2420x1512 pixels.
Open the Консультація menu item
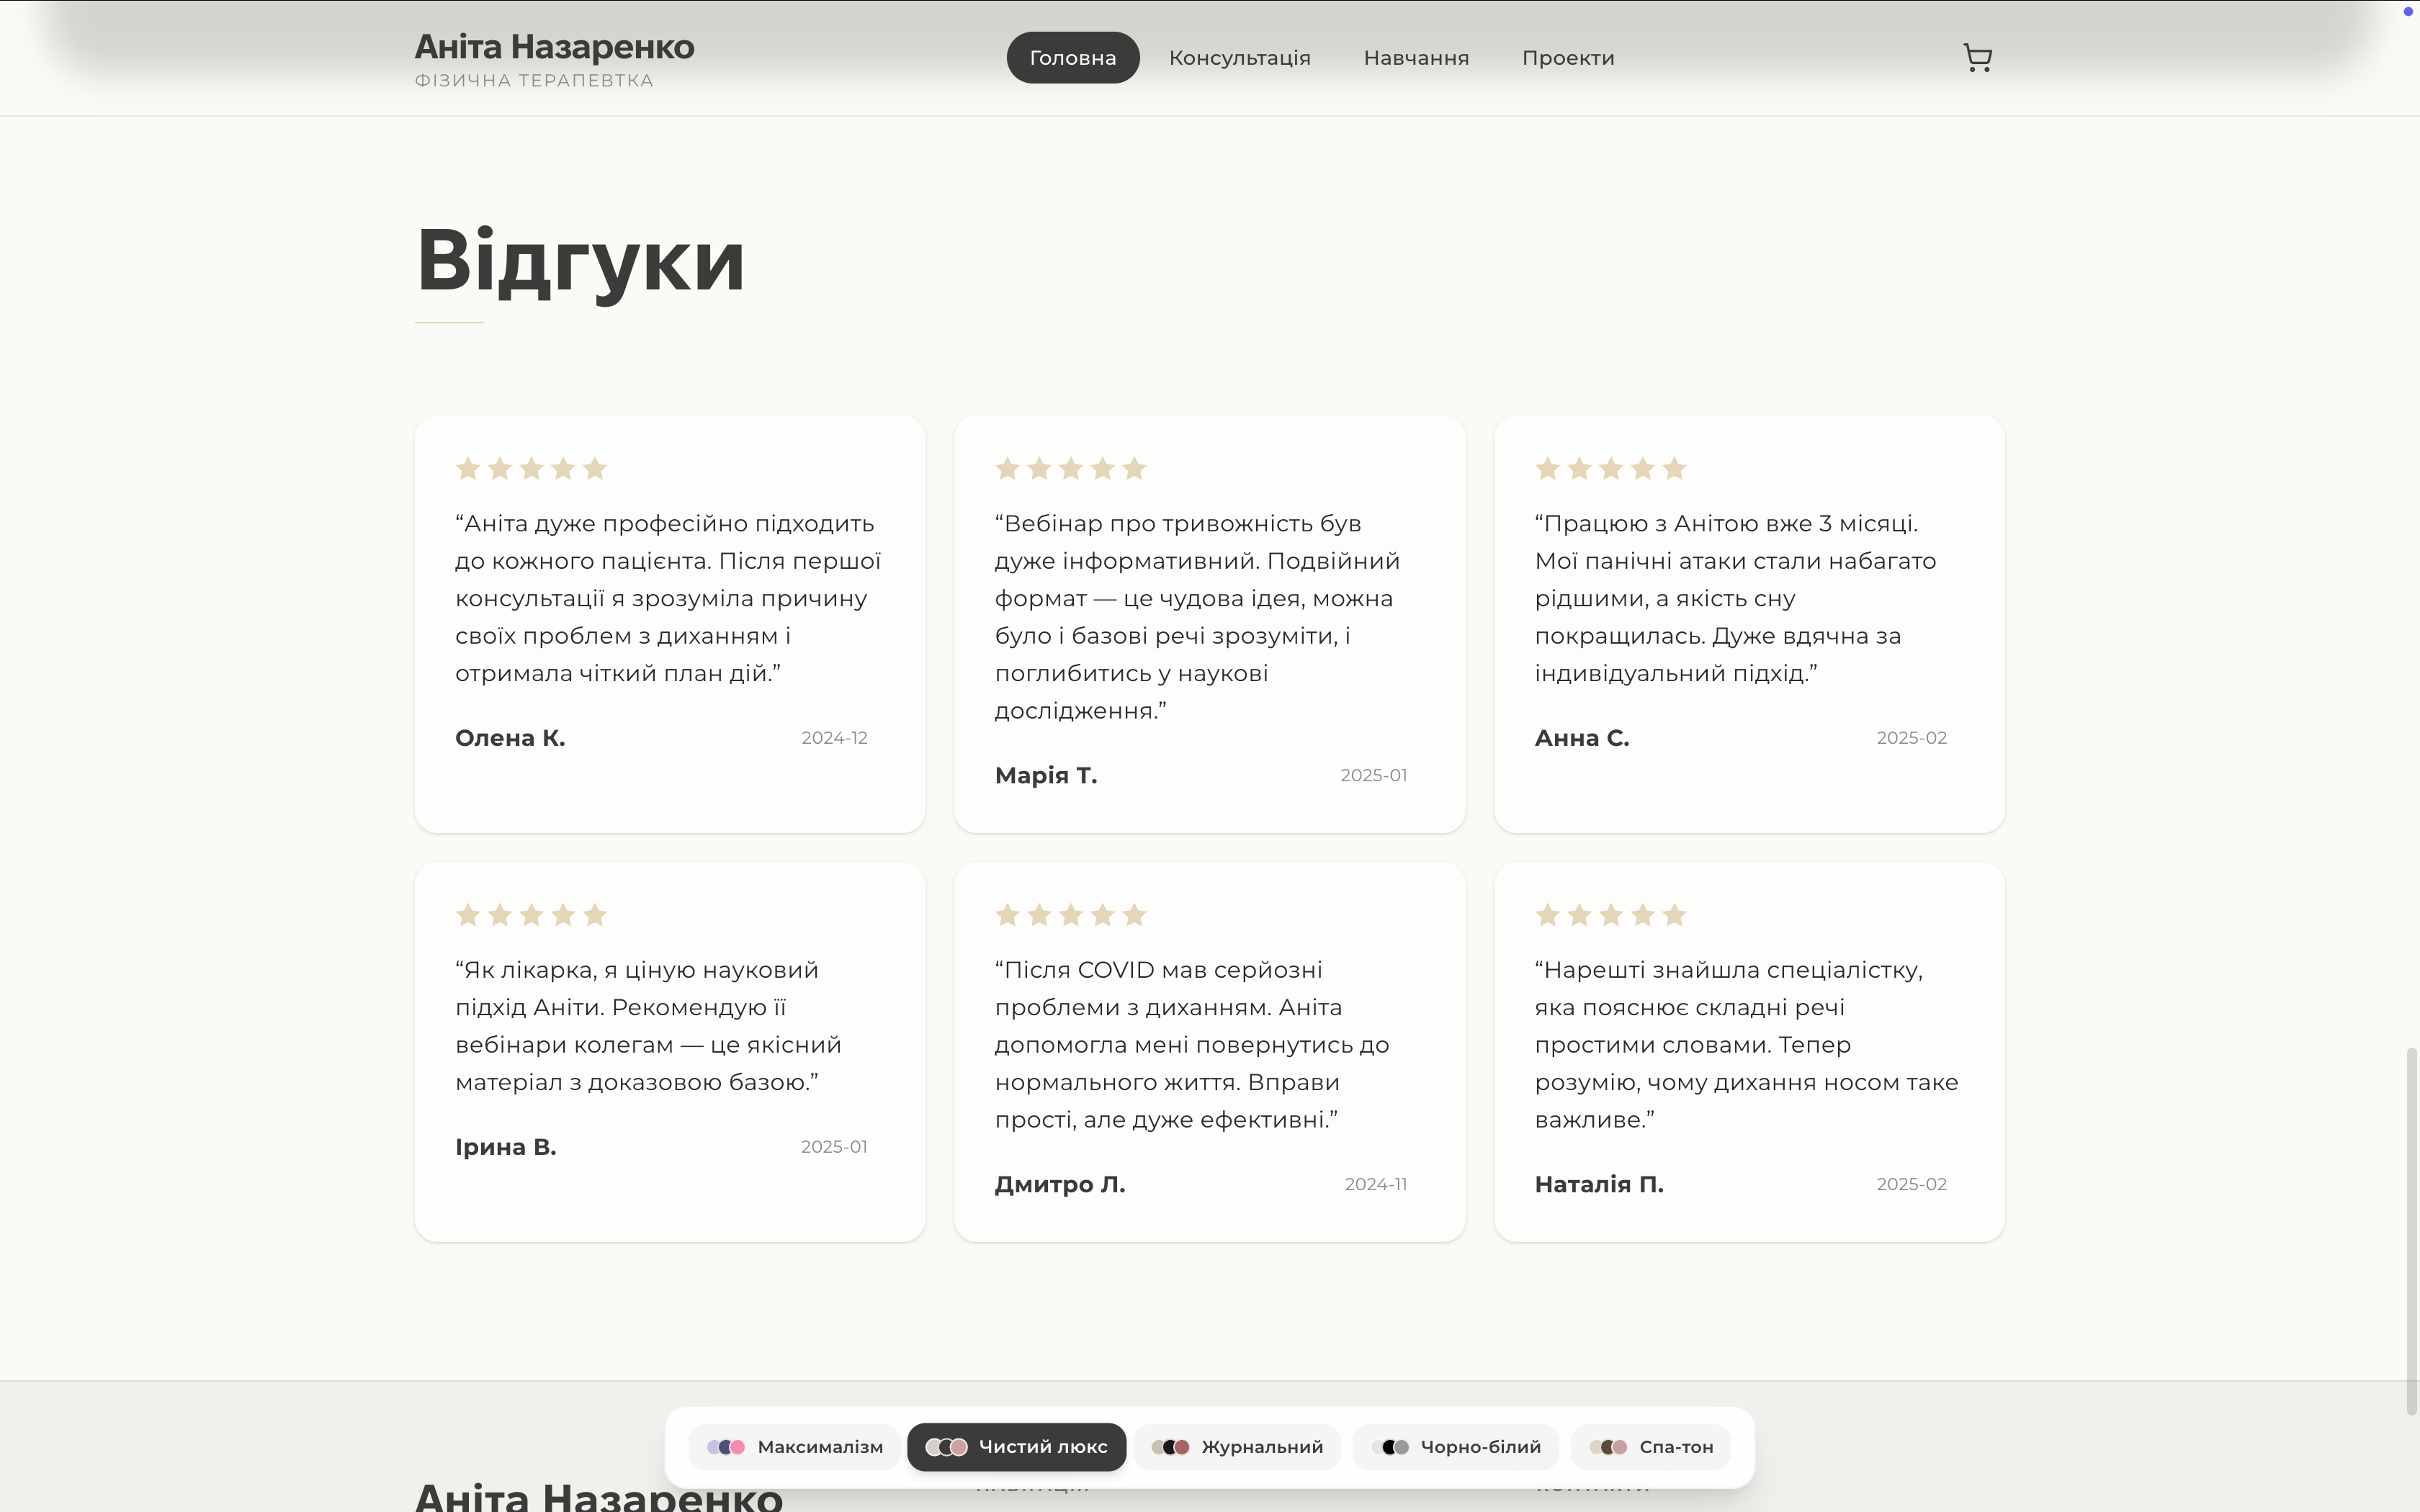point(1239,58)
